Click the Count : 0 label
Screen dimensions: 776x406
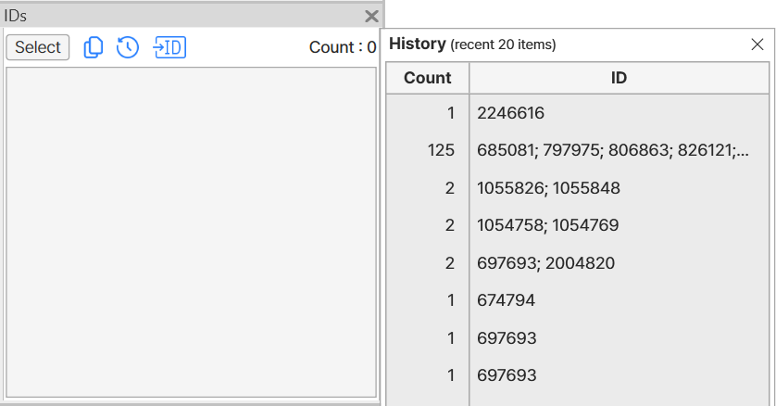(x=343, y=47)
